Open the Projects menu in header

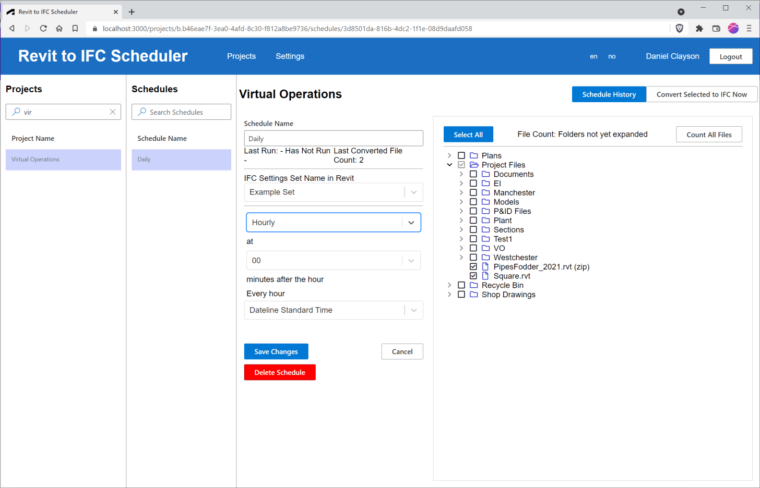tap(241, 56)
